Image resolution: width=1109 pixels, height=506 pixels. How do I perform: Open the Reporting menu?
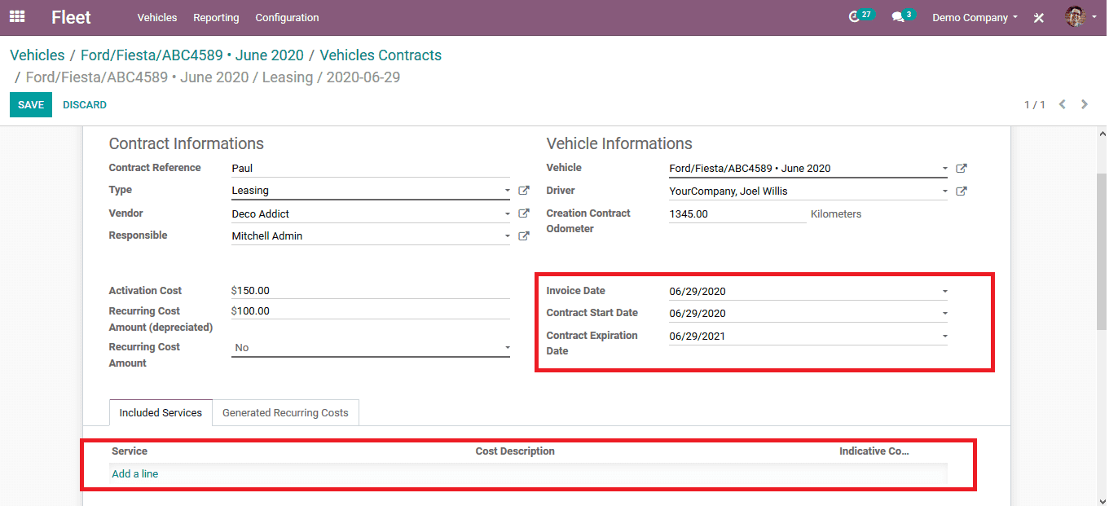point(216,17)
